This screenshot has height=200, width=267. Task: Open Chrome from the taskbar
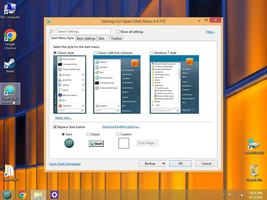pos(22,195)
